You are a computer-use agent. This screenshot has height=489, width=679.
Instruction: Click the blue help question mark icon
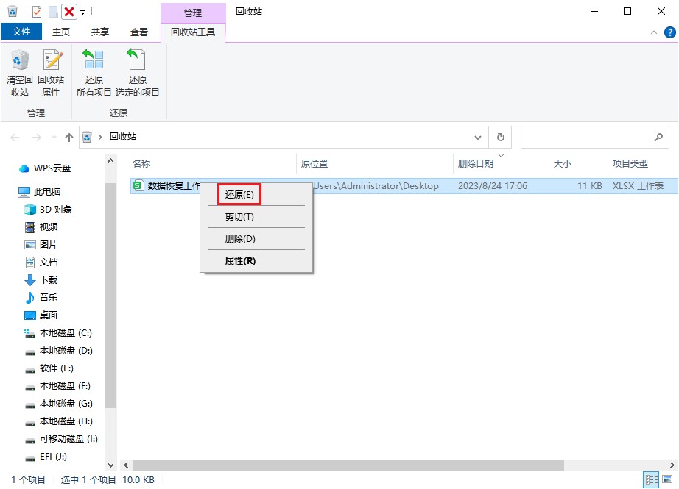tap(669, 32)
